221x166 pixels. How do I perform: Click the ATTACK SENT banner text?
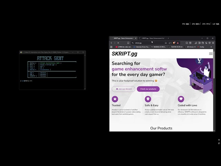[x=50, y=58]
